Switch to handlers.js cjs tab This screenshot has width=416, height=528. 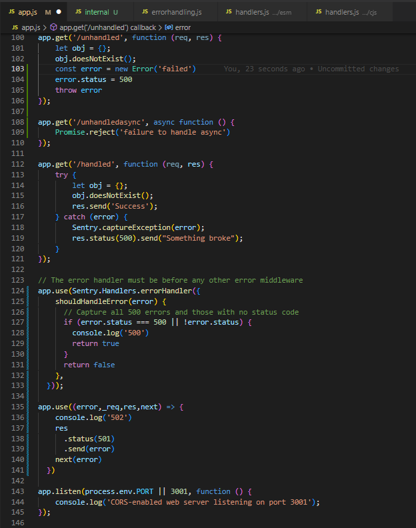(x=350, y=12)
